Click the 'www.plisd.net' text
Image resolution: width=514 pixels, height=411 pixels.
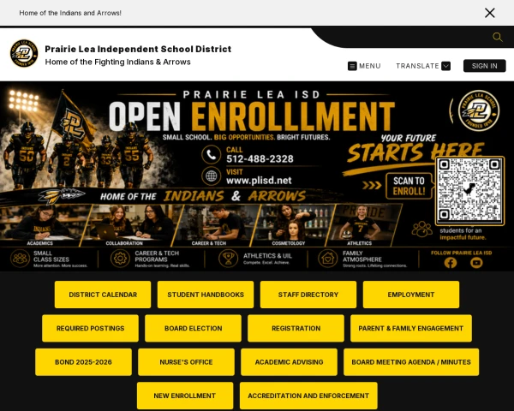click(259, 181)
